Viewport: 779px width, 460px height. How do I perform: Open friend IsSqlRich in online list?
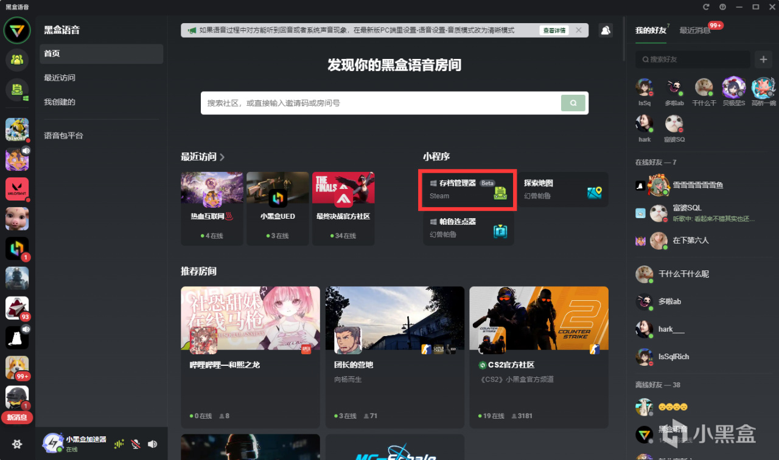coord(703,357)
